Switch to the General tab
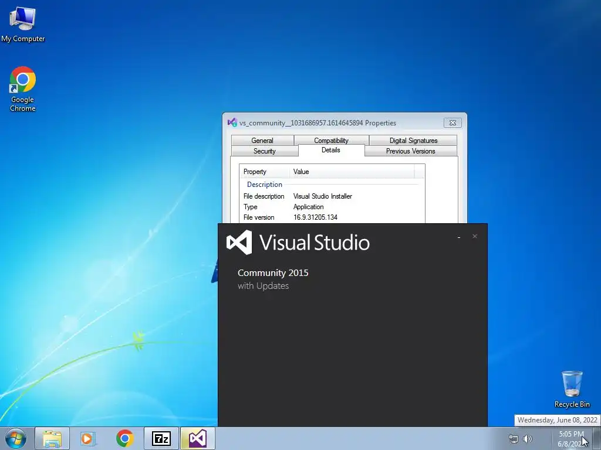601x450 pixels. [x=262, y=141]
